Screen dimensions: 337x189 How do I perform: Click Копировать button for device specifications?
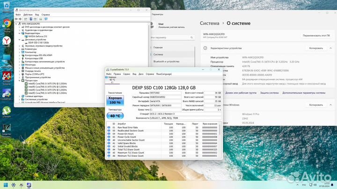[316, 48]
